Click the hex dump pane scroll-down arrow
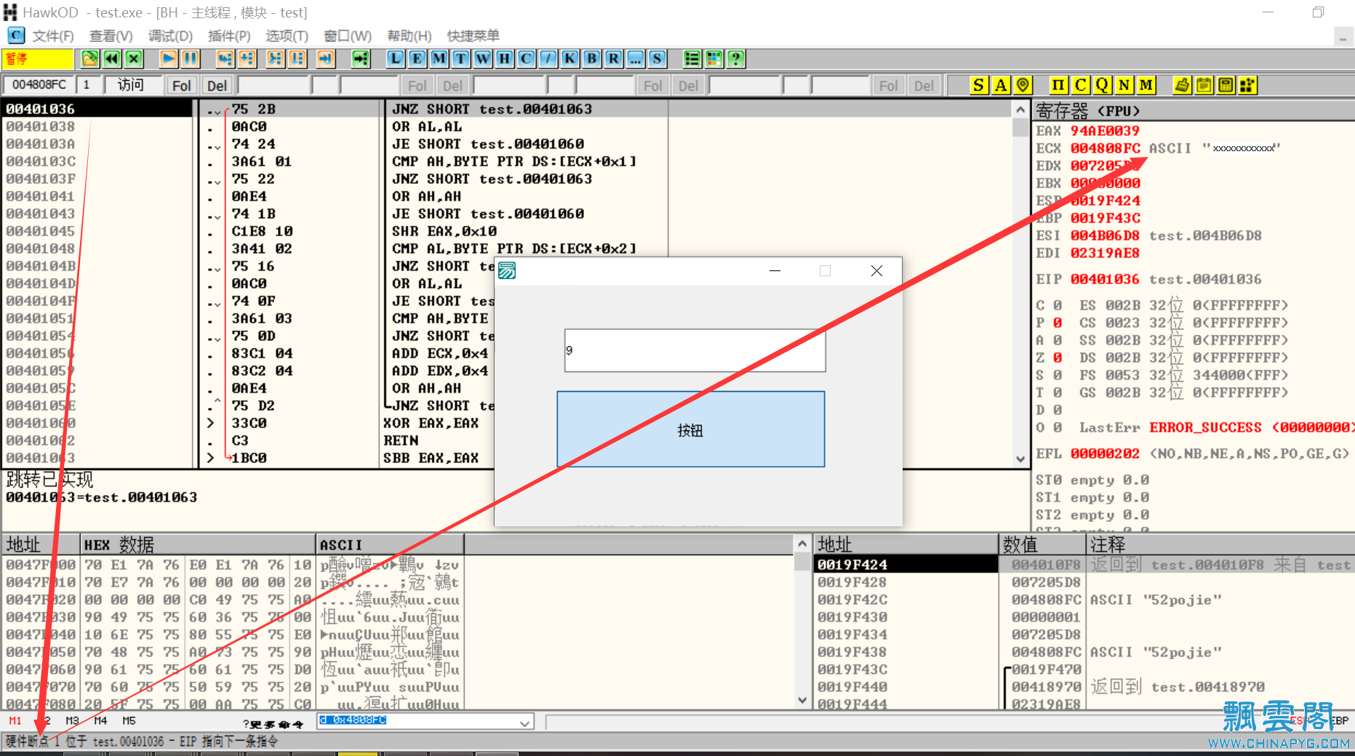Viewport: 1355px width, 756px height. click(802, 701)
